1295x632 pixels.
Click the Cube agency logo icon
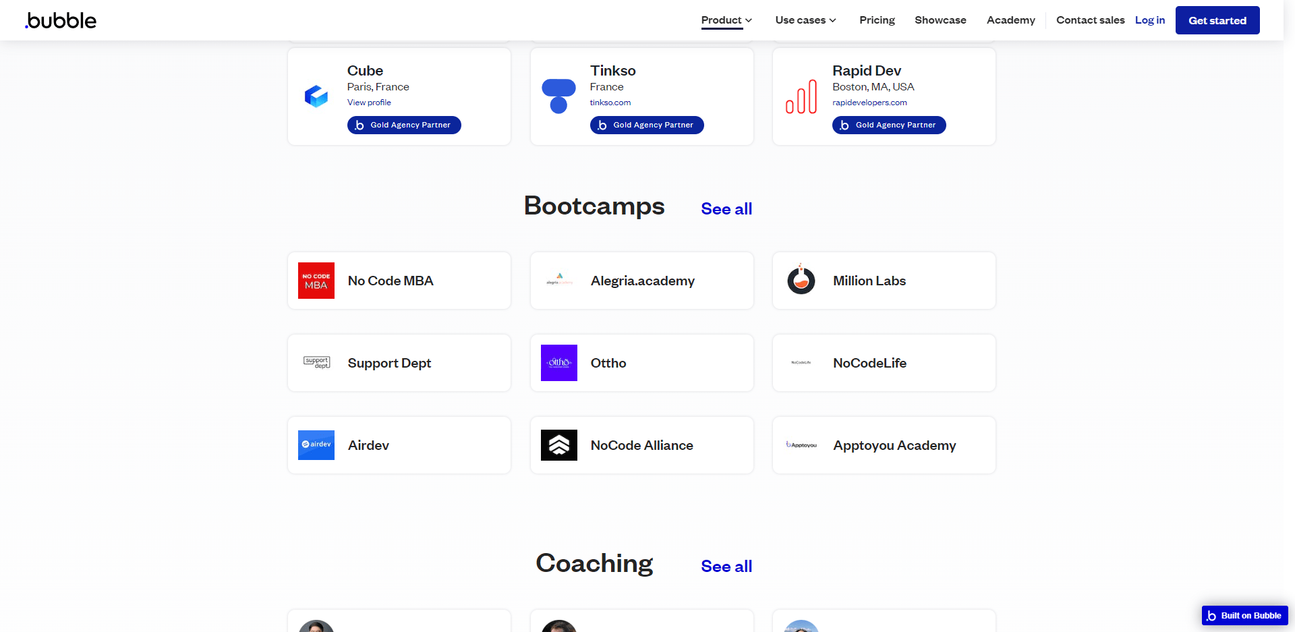[316, 96]
